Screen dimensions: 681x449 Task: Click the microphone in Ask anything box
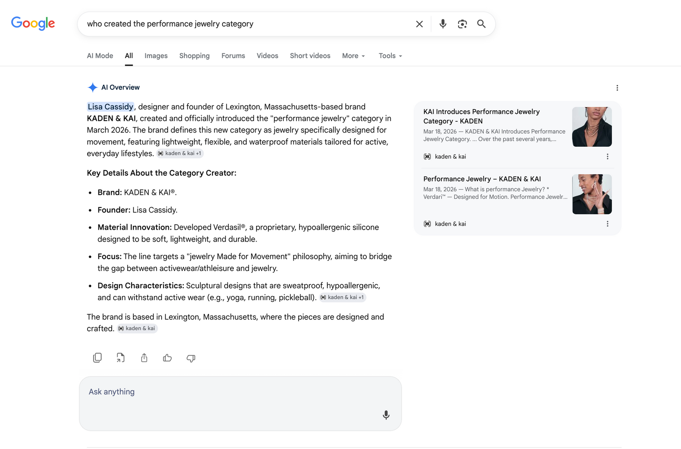pyautogui.click(x=386, y=415)
